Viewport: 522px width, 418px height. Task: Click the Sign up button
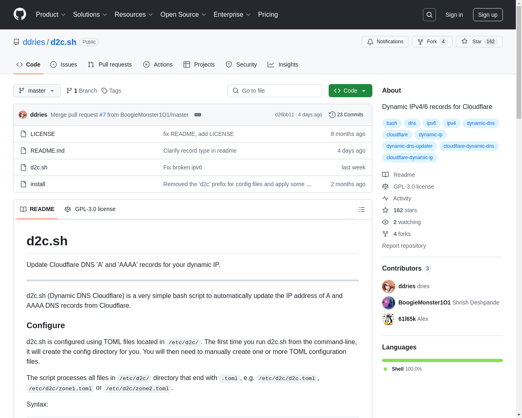point(488,15)
